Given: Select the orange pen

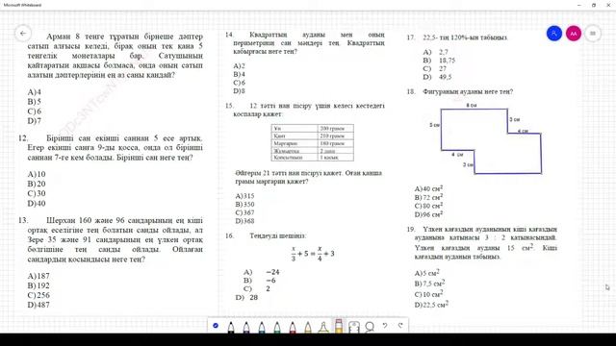Looking at the screenshot, I should point(308,327).
